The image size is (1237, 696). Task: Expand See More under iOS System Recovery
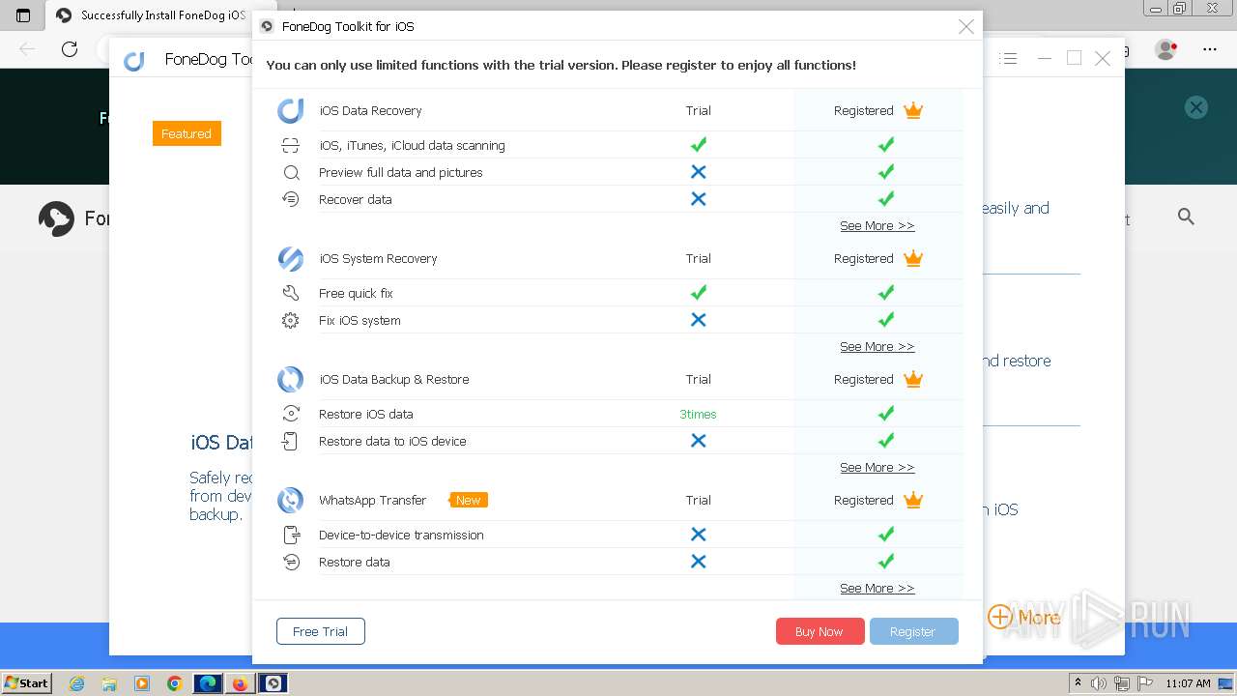877,347
